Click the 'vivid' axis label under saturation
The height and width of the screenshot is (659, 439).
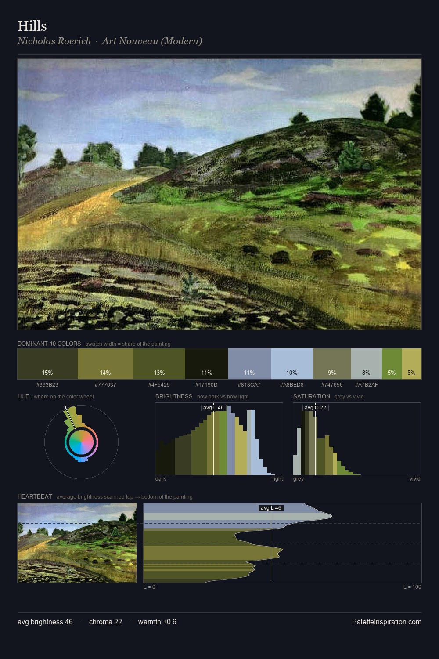click(x=415, y=479)
